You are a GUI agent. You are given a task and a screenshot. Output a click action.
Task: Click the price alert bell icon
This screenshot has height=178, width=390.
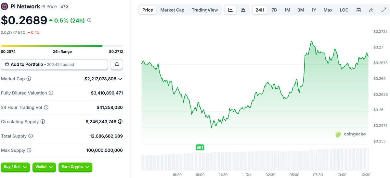point(117,65)
